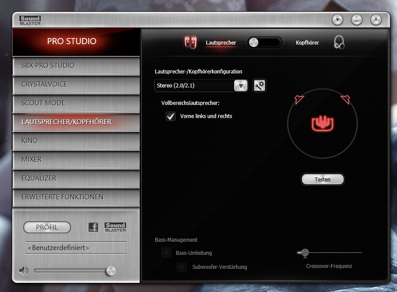Uncheck Vorne links und rechts checkbox
This screenshot has width=397, height=292.
pos(171,116)
